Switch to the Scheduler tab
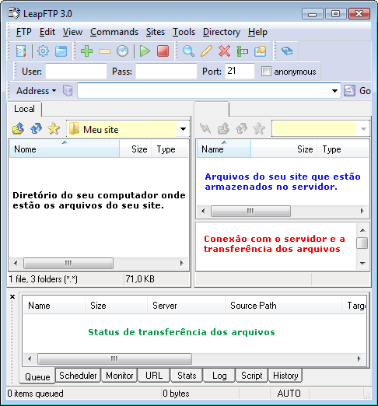Screen dimensions: 378x406 pos(78,376)
